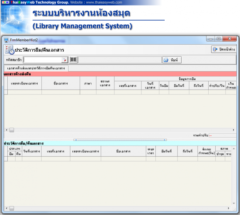Minimize the FrmMemberHist2 window

point(210,39)
